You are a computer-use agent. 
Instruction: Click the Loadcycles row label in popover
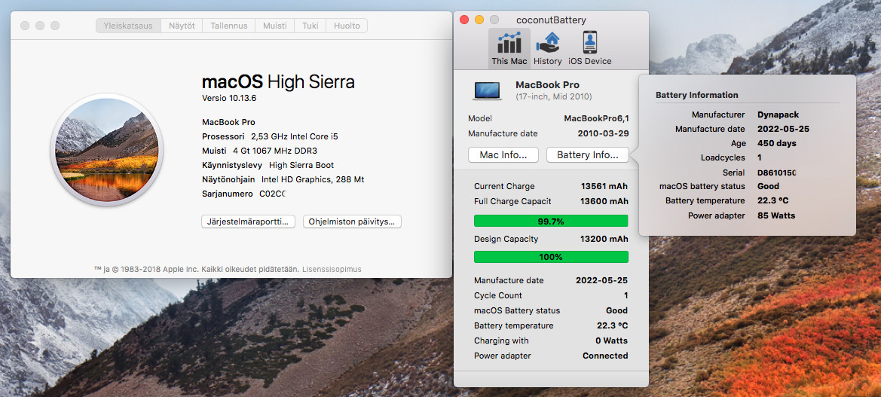pos(723,157)
